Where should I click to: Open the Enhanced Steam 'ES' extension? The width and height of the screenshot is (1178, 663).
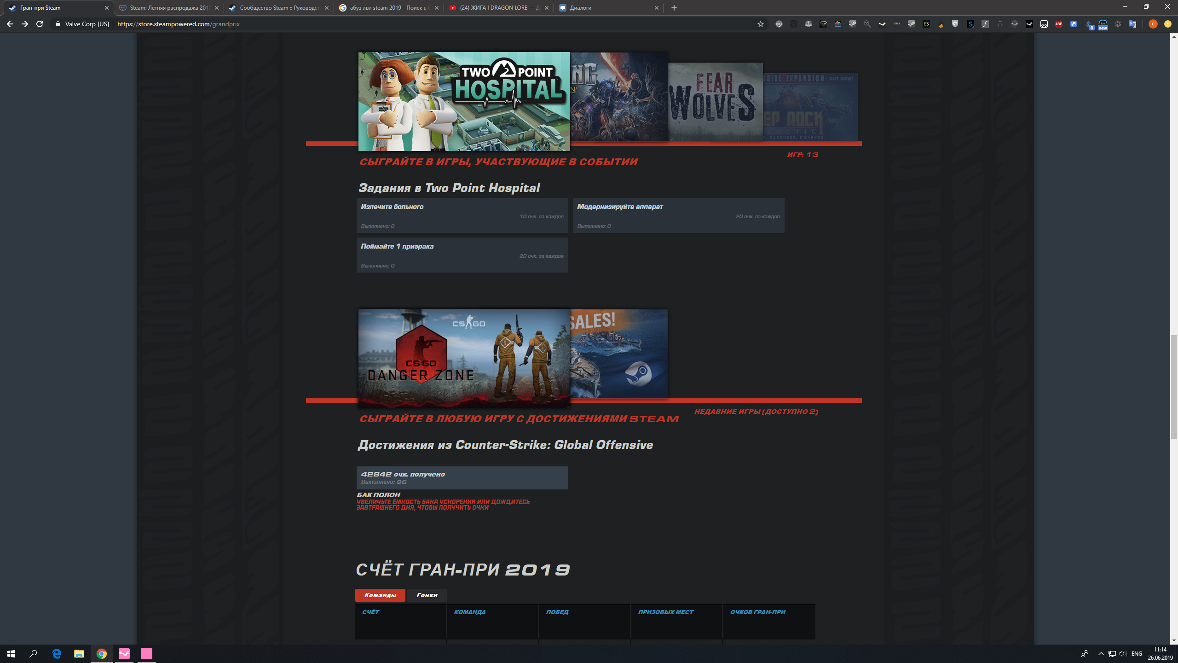926,24
